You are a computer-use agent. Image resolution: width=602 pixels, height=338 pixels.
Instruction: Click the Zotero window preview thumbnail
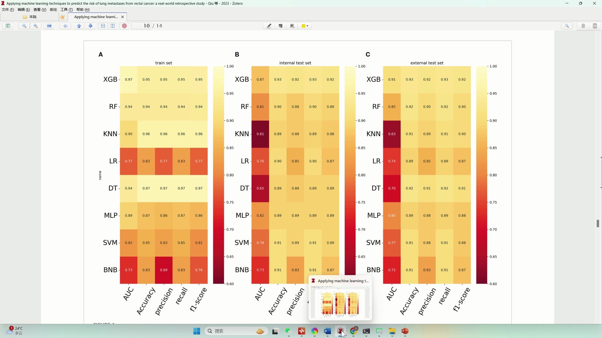point(340,303)
